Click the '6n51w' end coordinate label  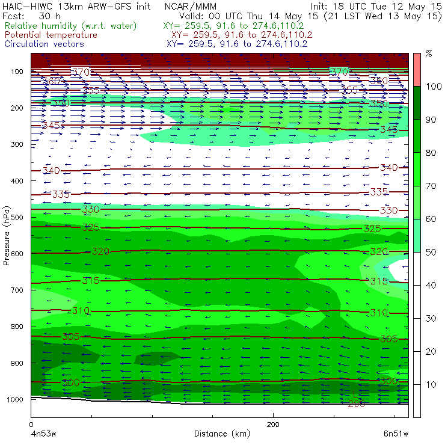point(396,434)
